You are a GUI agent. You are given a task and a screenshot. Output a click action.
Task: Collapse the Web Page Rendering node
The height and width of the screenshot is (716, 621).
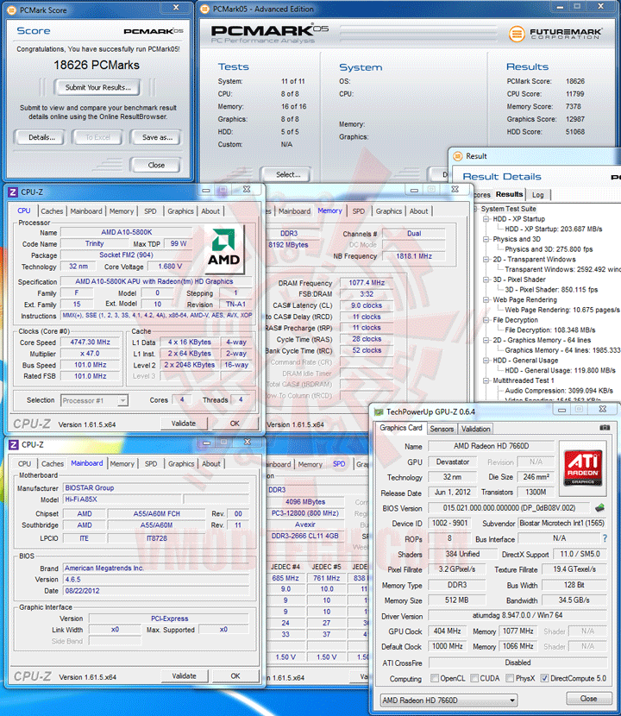coord(486,300)
